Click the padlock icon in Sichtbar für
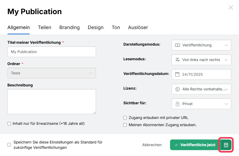This screenshot has width=239, height=156. [x=178, y=104]
